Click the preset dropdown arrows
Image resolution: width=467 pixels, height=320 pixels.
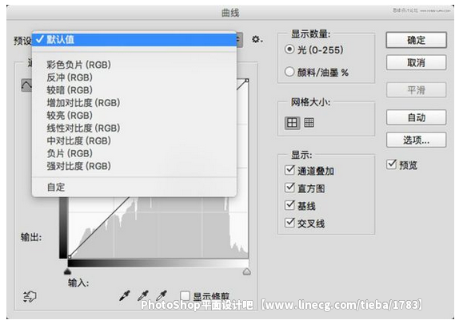click(x=239, y=40)
